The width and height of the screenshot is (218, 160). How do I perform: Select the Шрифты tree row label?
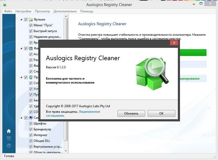click(x=40, y=123)
